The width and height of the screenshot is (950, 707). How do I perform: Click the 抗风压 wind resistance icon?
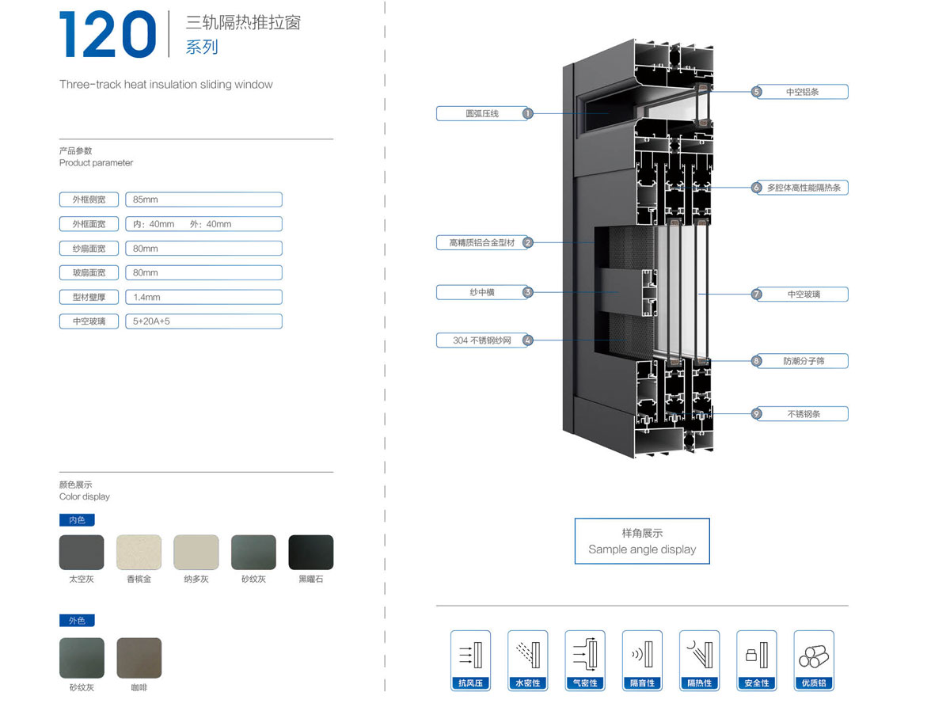pyautogui.click(x=470, y=659)
